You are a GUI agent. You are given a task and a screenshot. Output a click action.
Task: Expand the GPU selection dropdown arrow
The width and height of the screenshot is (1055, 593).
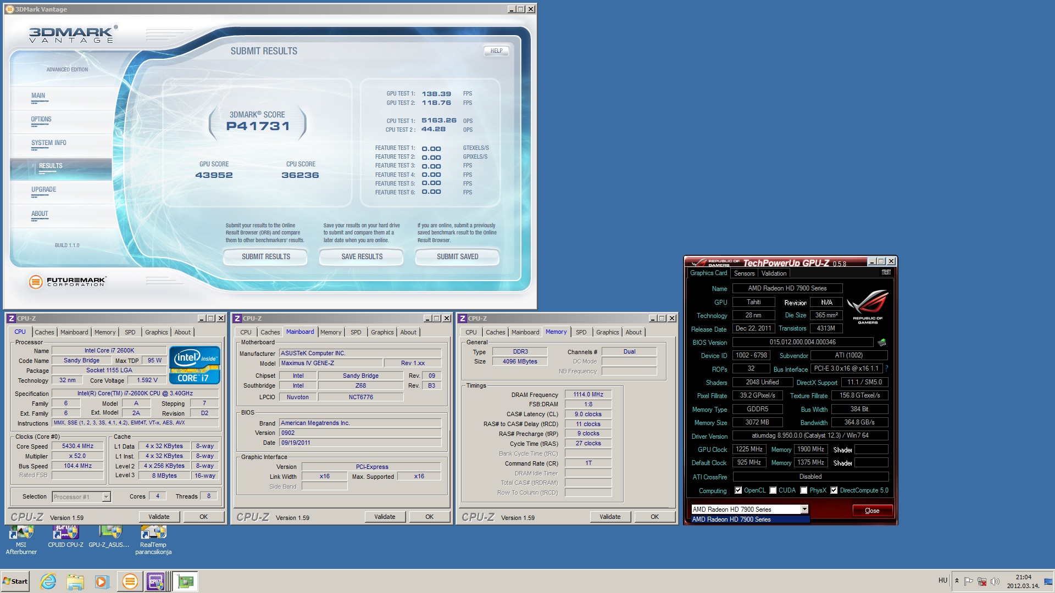coord(804,509)
